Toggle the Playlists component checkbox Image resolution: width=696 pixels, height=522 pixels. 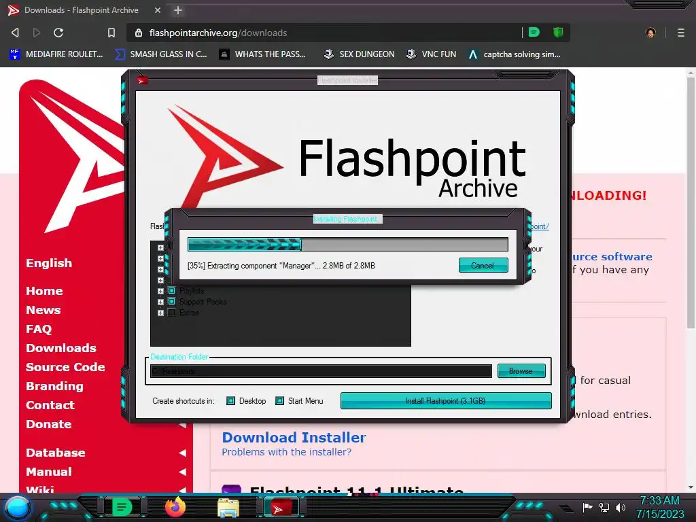tap(172, 291)
